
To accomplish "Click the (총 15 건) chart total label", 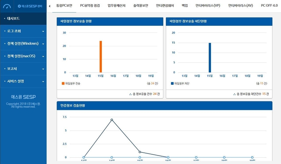I will [262, 83].
